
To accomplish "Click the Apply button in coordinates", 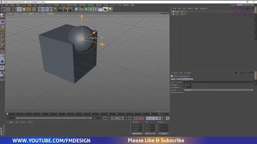I will point(163,134).
